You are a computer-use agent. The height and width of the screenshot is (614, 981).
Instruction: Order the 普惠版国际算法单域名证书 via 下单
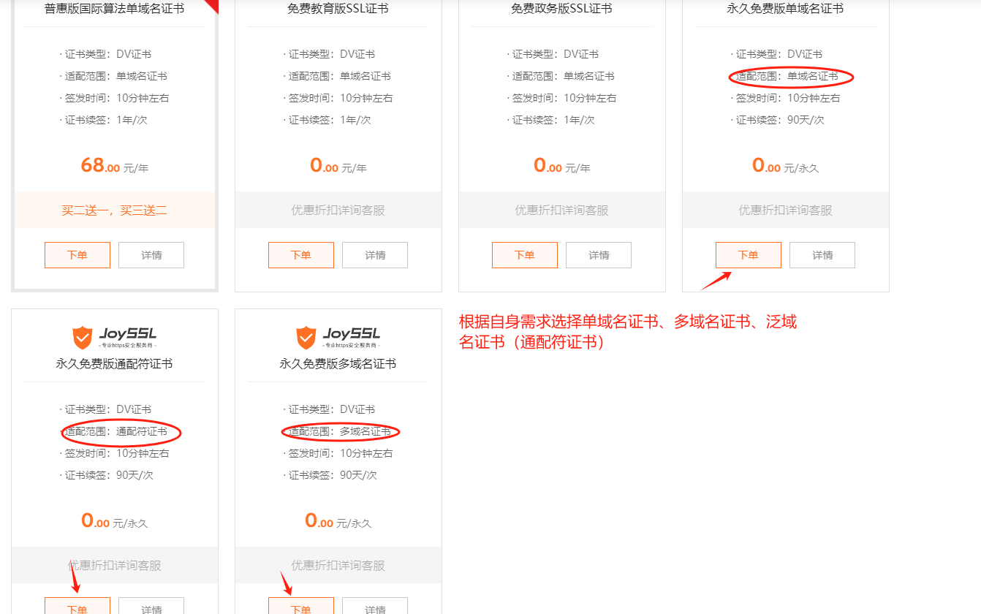tap(77, 255)
